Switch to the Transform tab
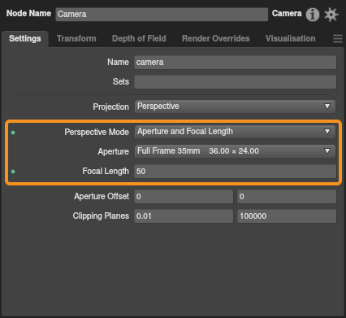This screenshot has height=318, width=346. (x=76, y=38)
